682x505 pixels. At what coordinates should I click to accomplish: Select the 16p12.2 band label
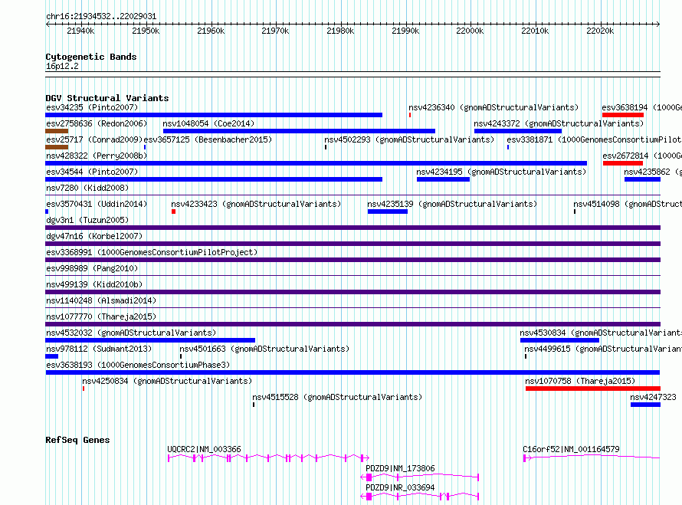pos(62,66)
